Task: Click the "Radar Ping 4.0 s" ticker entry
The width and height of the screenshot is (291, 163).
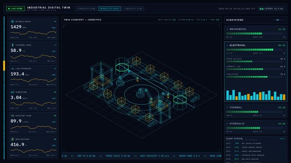Action: 189,156
